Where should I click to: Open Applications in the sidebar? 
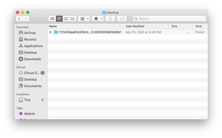pos(31,46)
